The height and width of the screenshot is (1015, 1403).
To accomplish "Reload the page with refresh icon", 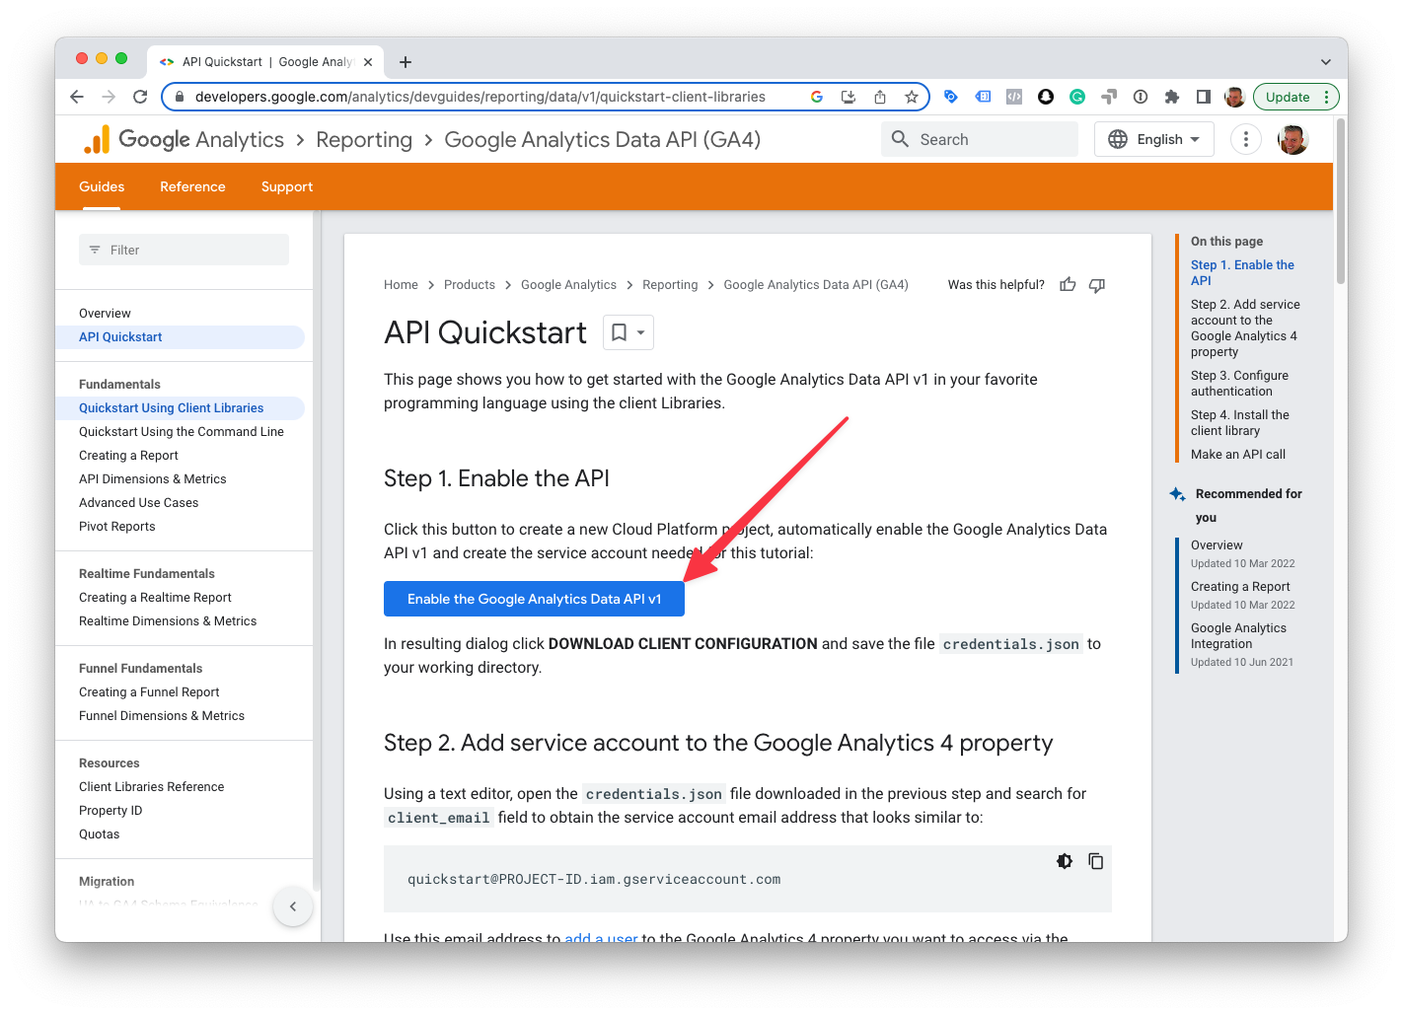I will tap(140, 97).
